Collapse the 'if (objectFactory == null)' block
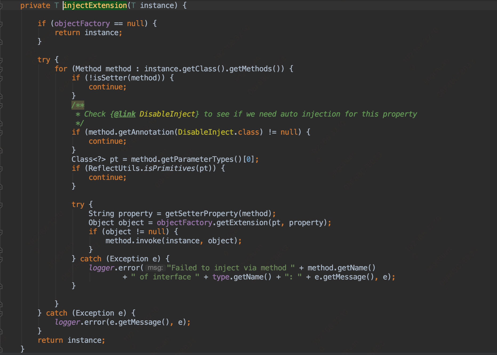 1,24
